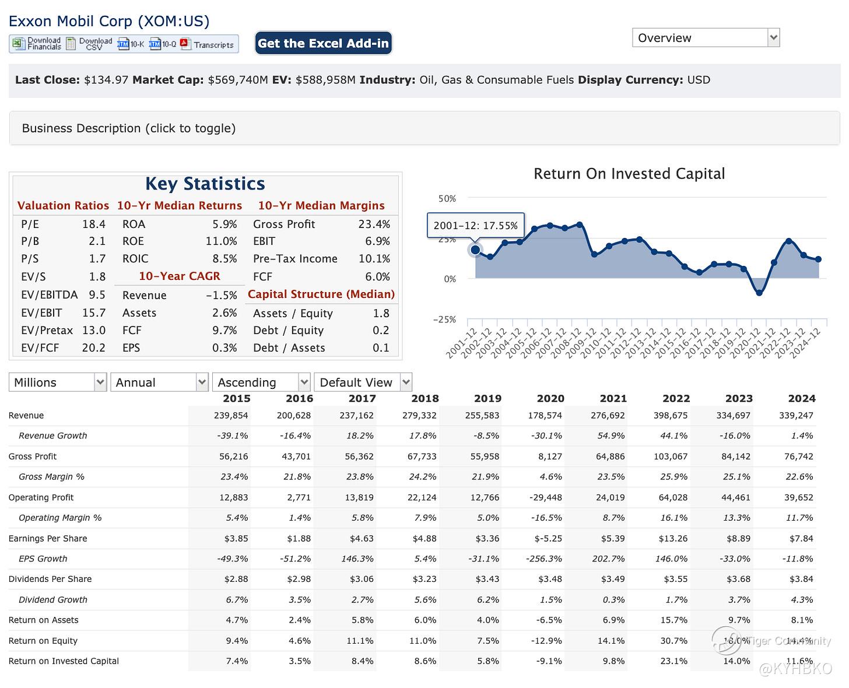Expand the Business Description section
Image resolution: width=849 pixels, height=688 pixels.
(x=129, y=128)
